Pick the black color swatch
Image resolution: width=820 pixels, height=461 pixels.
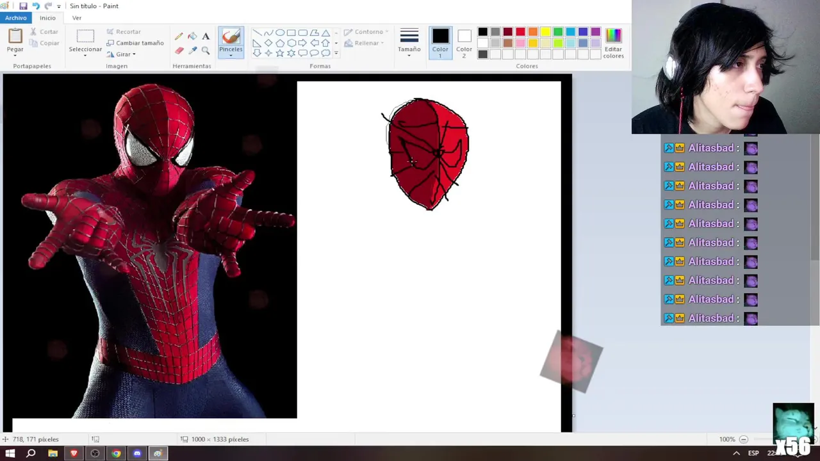point(483,32)
